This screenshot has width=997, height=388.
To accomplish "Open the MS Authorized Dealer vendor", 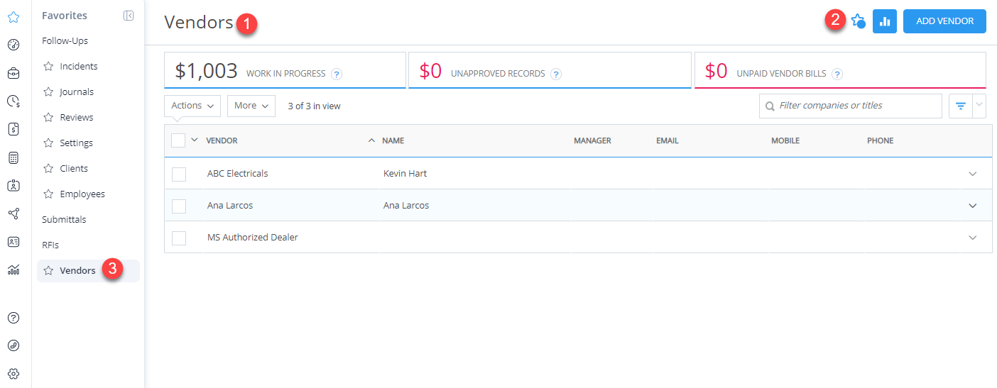I will 253,238.
